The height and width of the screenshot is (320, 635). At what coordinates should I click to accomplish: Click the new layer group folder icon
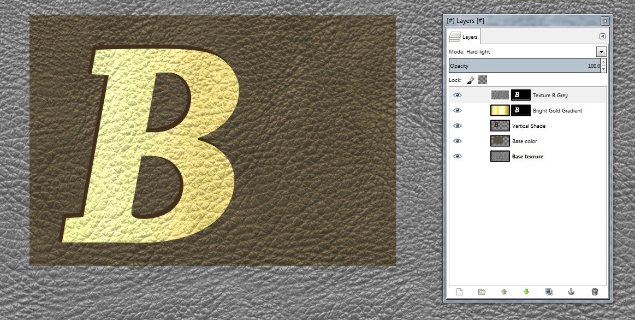coord(482,292)
